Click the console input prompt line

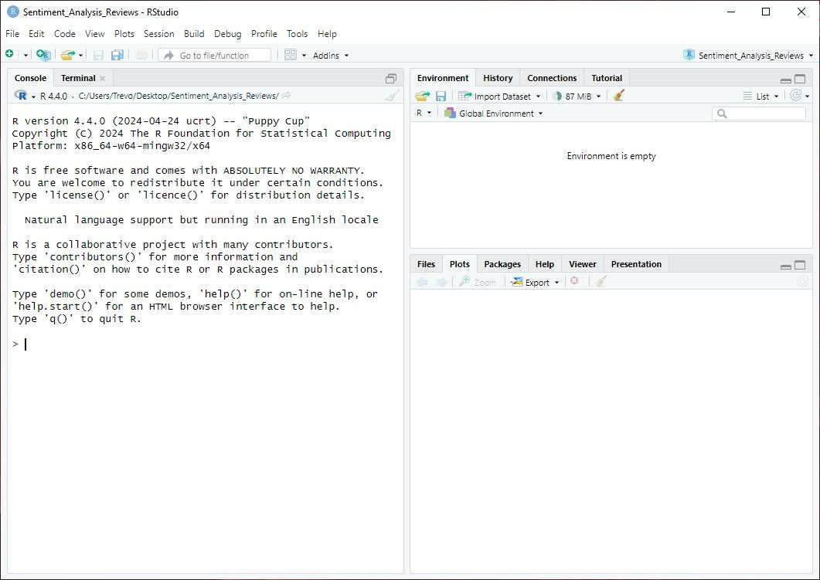point(205,344)
